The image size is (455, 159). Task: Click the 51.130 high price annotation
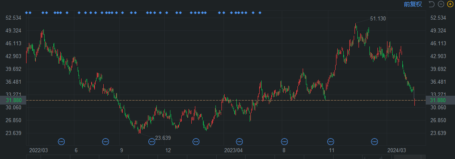378,19
